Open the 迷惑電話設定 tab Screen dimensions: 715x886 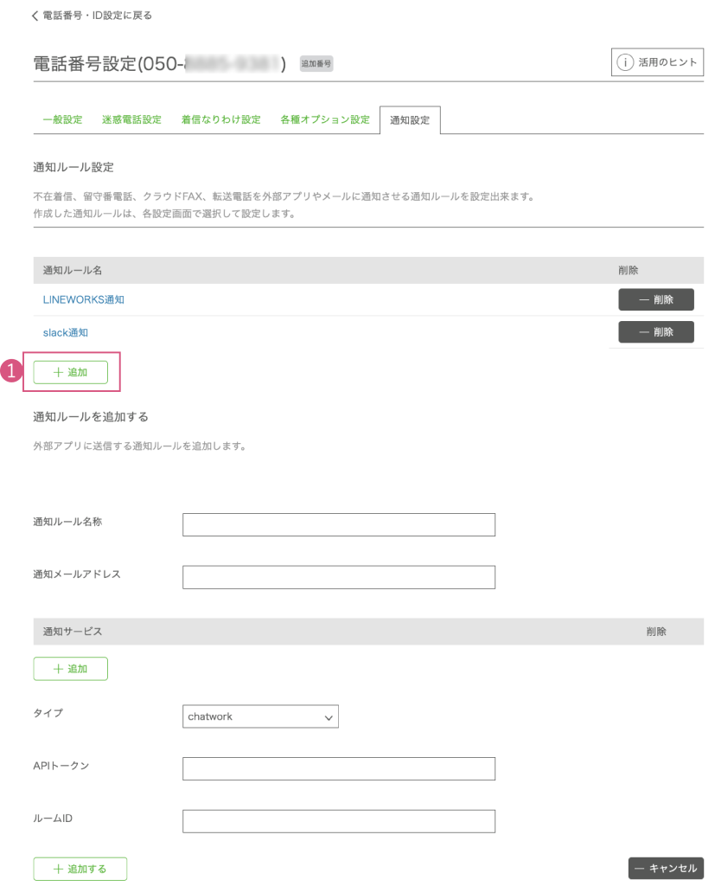131,120
